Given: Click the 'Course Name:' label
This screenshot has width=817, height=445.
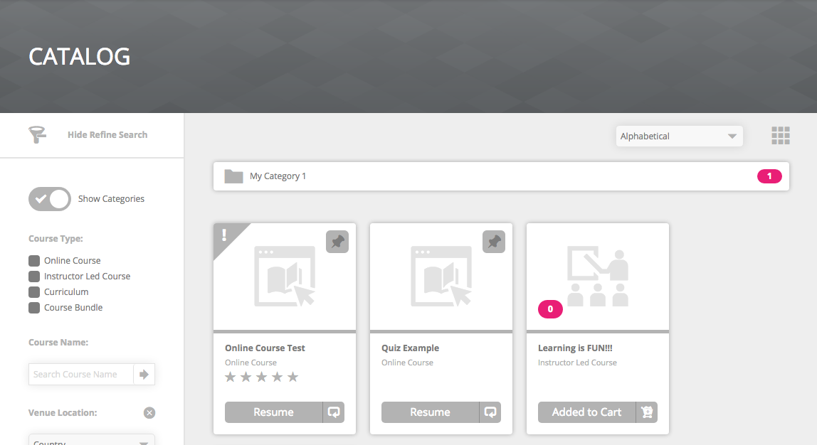Looking at the screenshot, I should pyautogui.click(x=58, y=343).
